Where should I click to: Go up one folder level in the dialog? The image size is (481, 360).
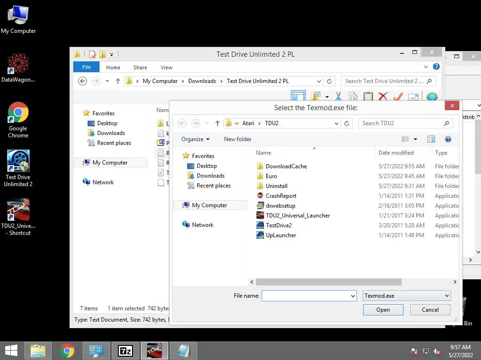(217, 123)
